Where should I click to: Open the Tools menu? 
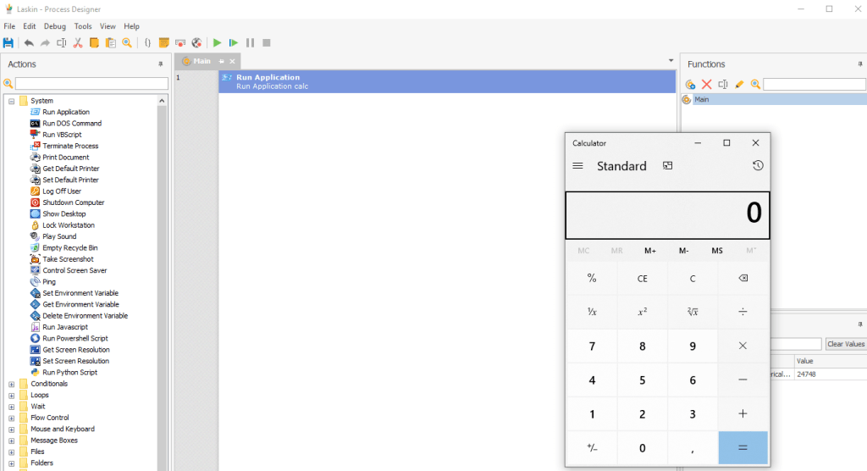pos(82,26)
